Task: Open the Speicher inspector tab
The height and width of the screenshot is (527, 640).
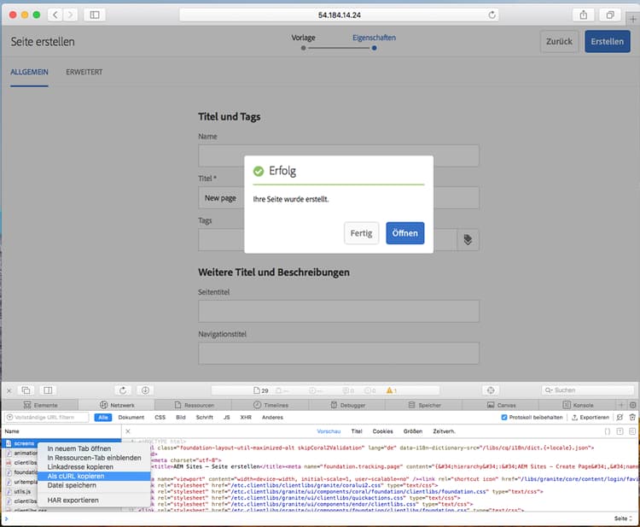Action: pyautogui.click(x=424, y=405)
